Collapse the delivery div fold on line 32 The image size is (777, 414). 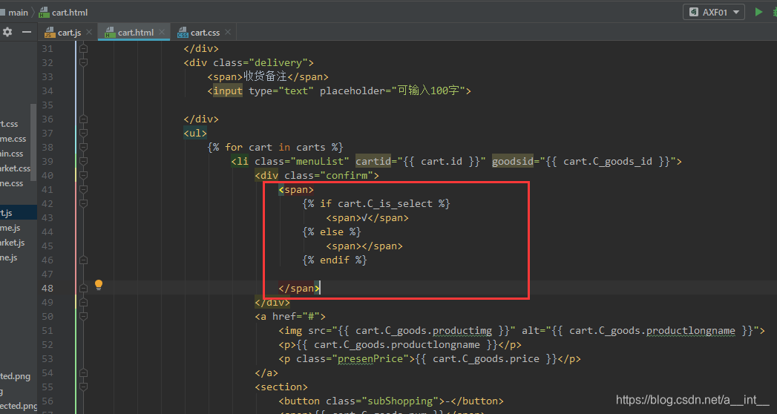coord(83,62)
